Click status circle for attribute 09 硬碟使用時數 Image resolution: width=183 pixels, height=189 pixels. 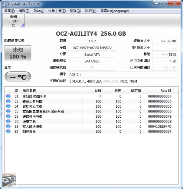click(x=8, y=116)
